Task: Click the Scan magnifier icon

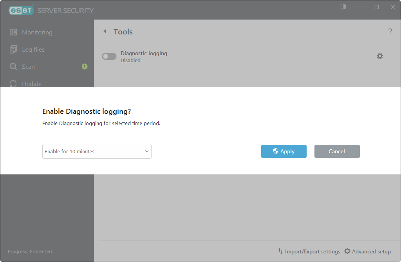Action: point(14,66)
